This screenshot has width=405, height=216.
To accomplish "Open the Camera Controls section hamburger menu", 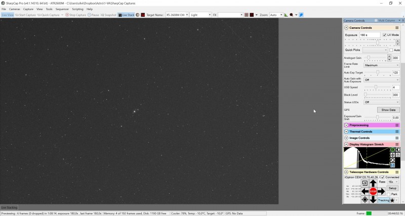I will click(397, 28).
